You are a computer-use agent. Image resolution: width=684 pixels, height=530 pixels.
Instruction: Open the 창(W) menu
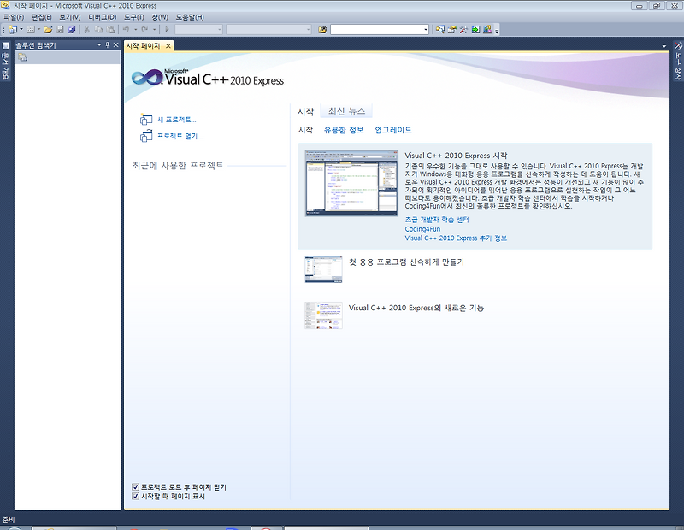click(x=160, y=17)
